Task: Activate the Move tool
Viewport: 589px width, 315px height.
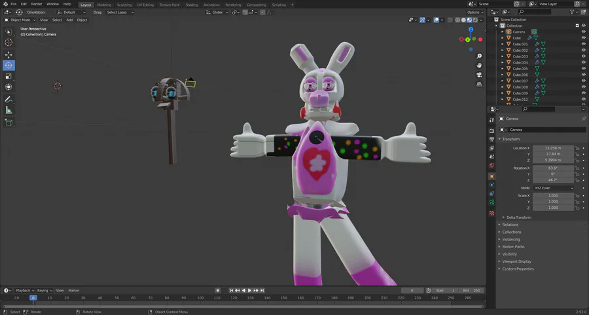Action: (9, 55)
